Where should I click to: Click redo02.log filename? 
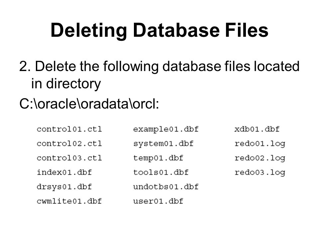coord(260,158)
